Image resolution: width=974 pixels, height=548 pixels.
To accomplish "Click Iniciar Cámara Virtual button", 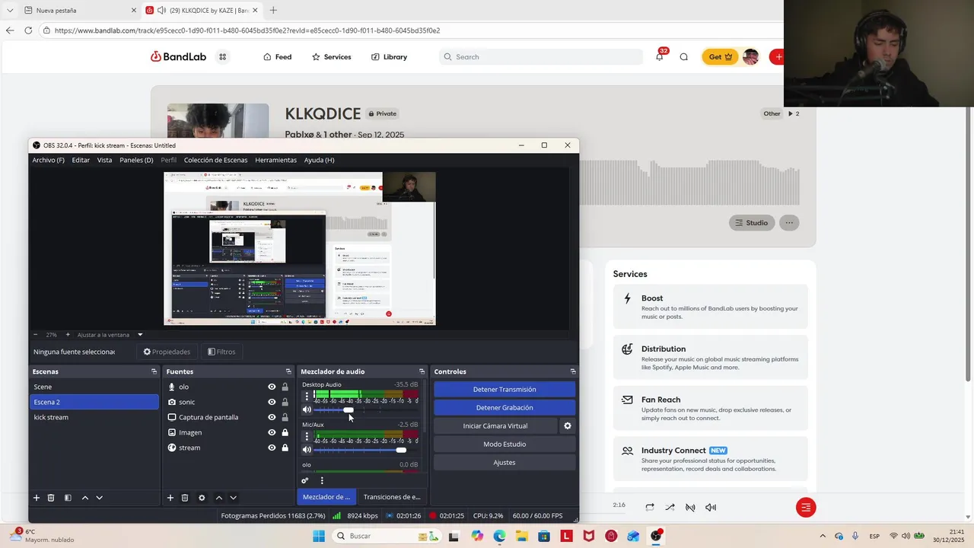I will 495,425.
